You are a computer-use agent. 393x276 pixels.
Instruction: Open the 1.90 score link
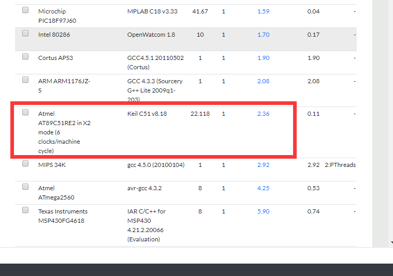[x=264, y=58]
